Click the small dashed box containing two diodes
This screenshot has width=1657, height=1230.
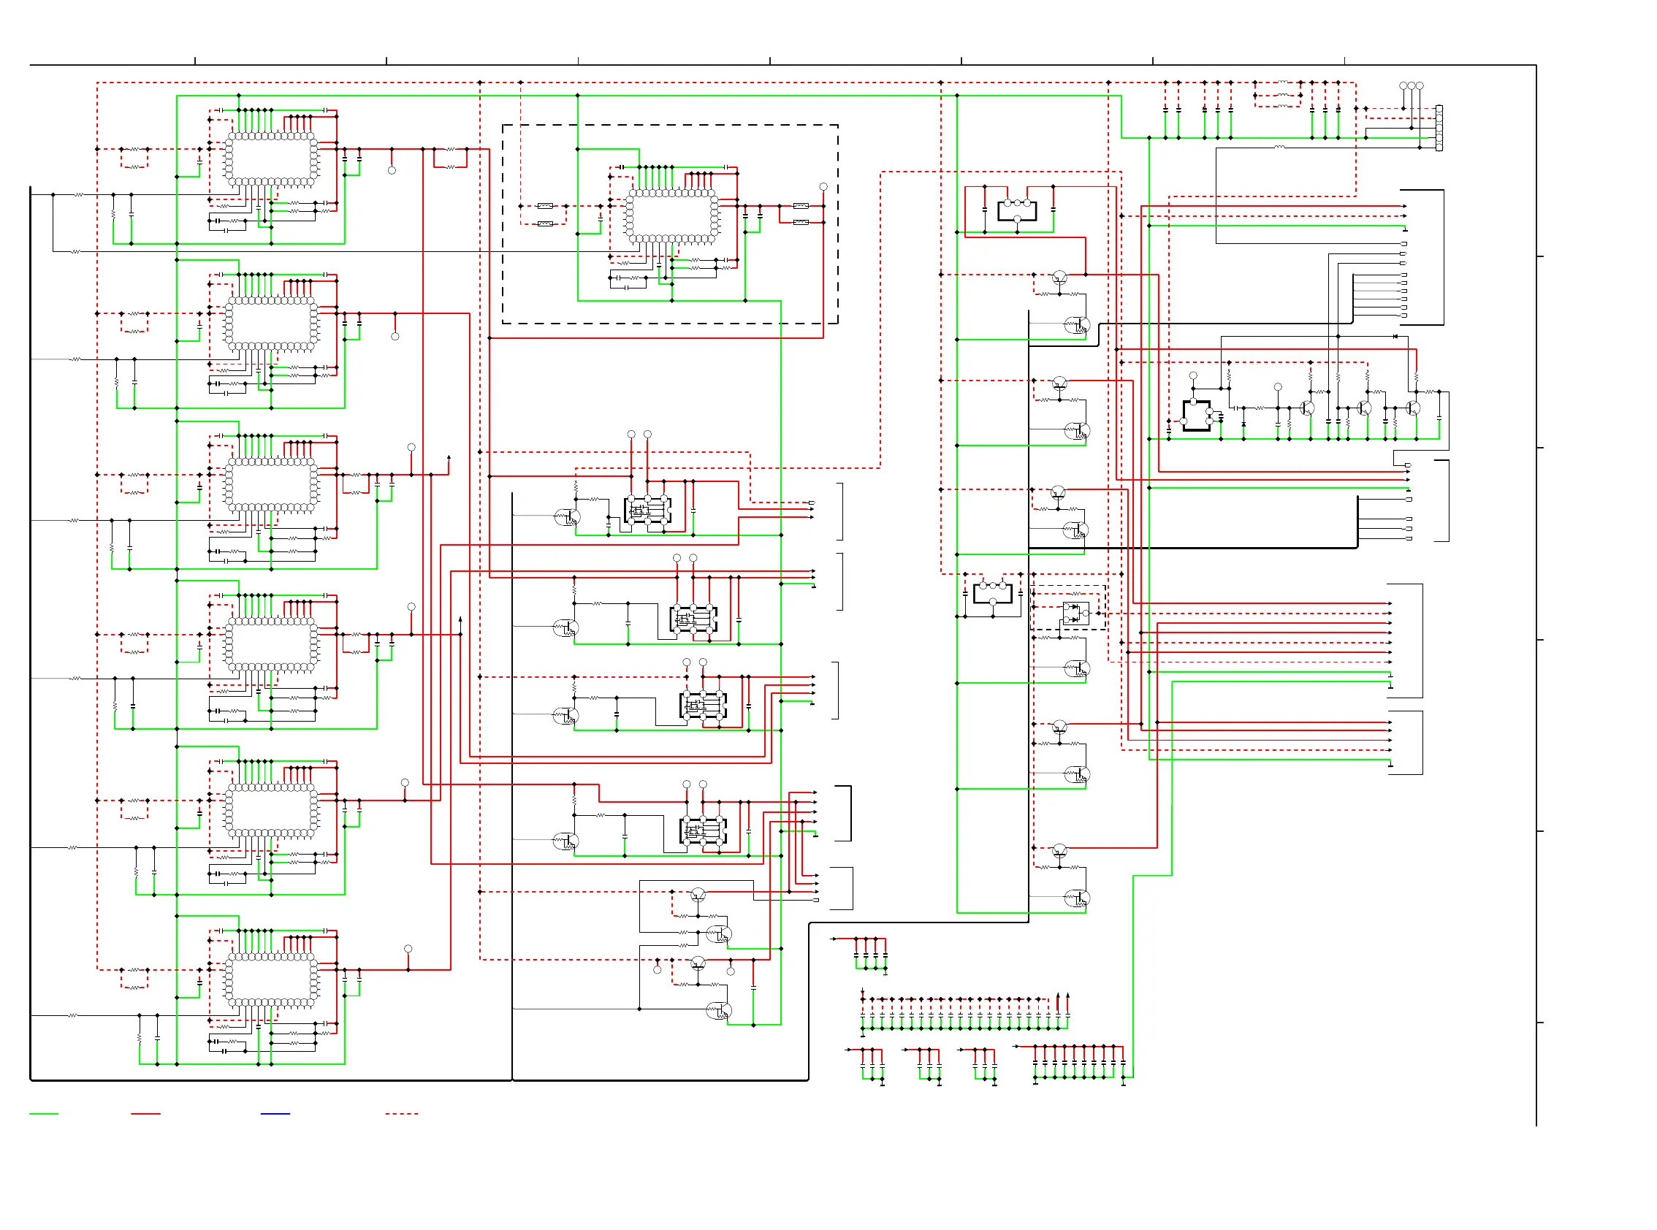(1067, 608)
